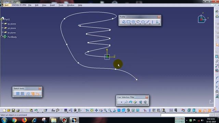Open the Circle tool flyout arrow

pyautogui.click(x=135, y=24)
